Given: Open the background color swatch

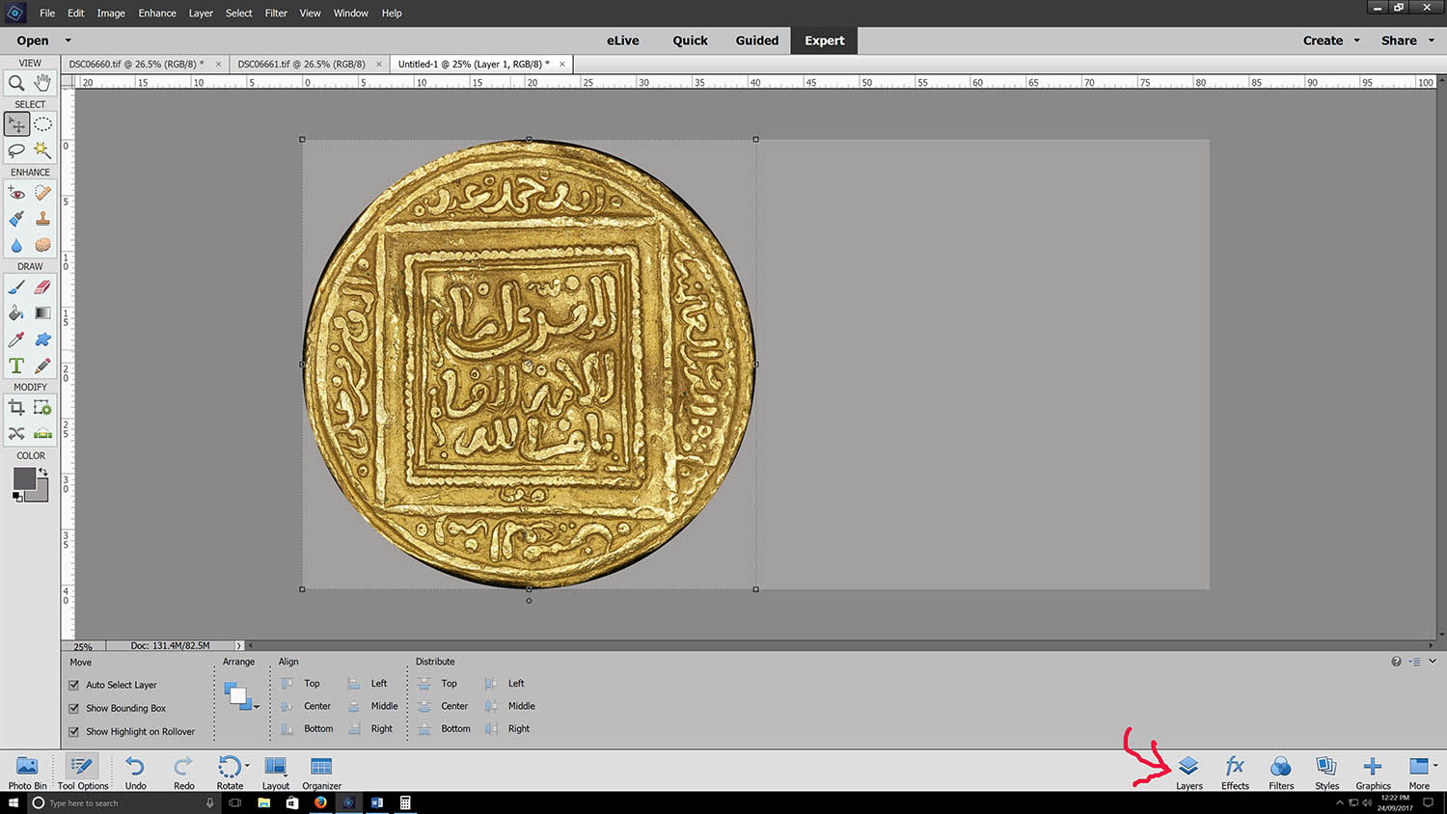Looking at the screenshot, I should [41, 494].
